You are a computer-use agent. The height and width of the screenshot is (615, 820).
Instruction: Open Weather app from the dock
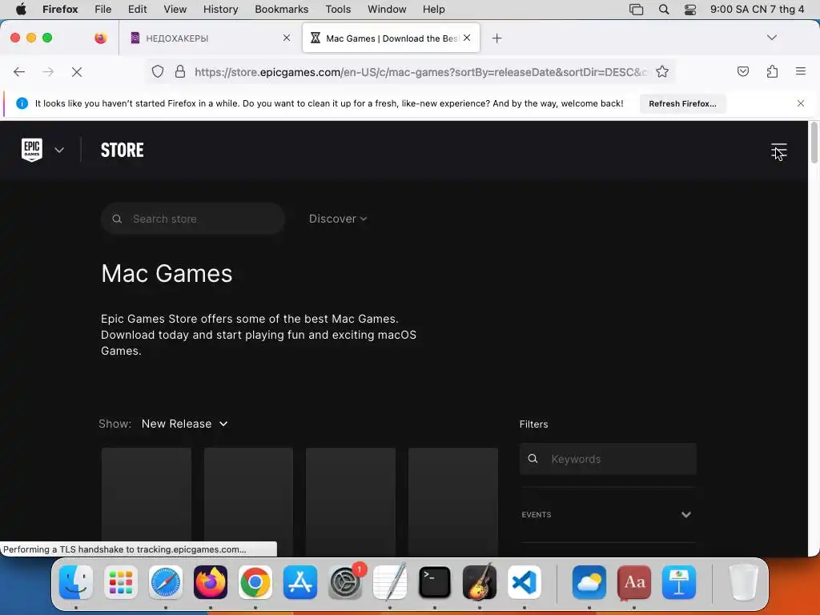click(x=589, y=582)
